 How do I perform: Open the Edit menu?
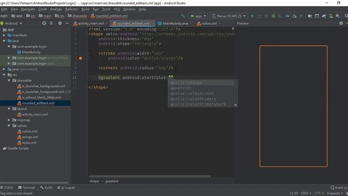4,9
